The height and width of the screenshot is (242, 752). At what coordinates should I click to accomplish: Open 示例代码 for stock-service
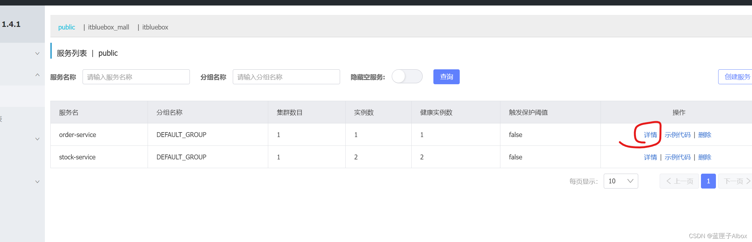678,157
